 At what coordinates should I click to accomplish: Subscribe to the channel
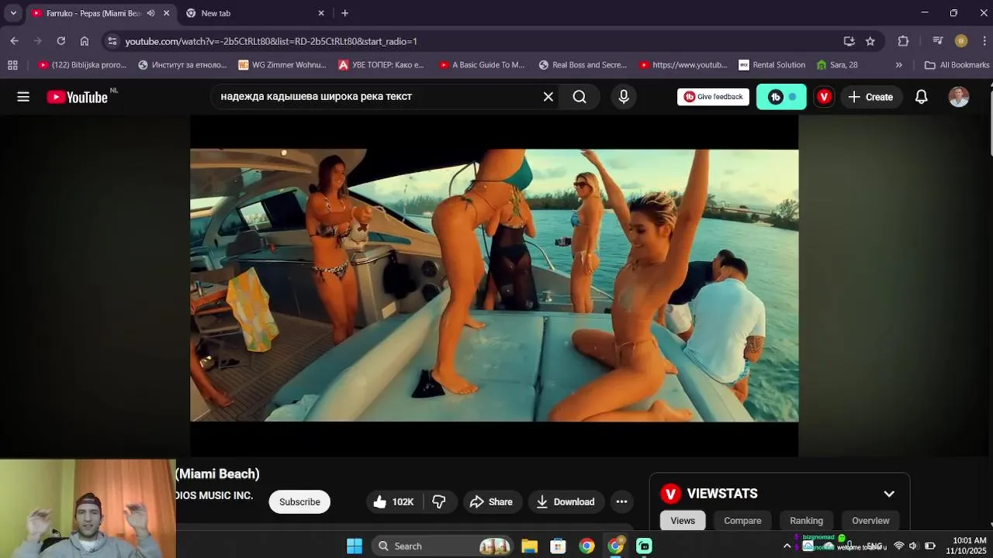pos(299,502)
